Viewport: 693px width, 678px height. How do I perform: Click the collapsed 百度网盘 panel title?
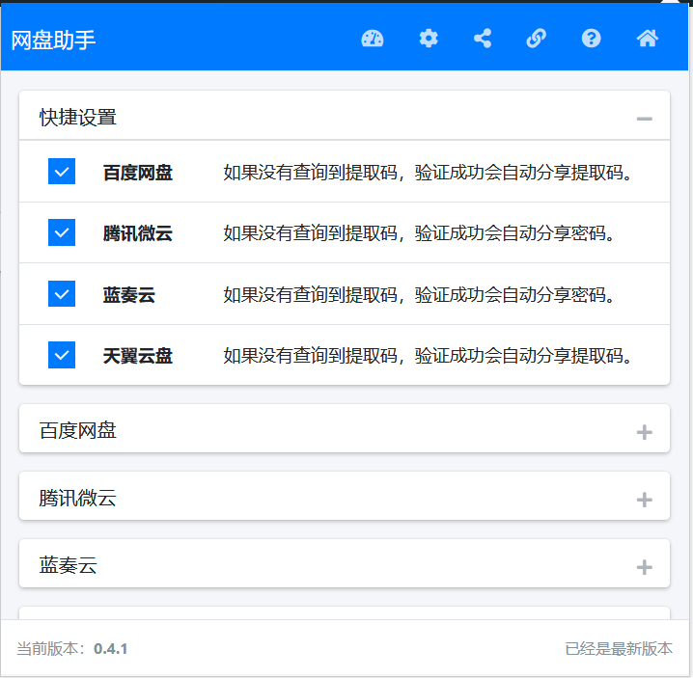pos(78,431)
